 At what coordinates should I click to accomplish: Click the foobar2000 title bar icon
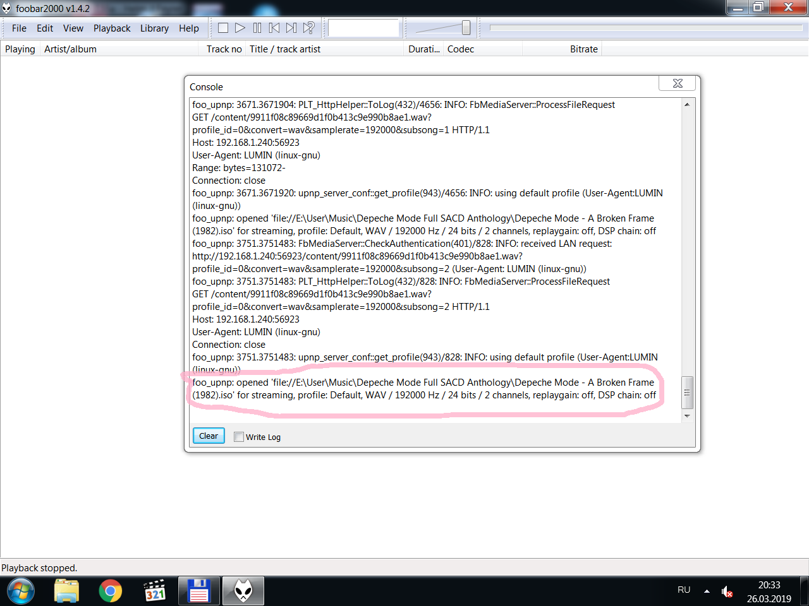click(x=6, y=8)
